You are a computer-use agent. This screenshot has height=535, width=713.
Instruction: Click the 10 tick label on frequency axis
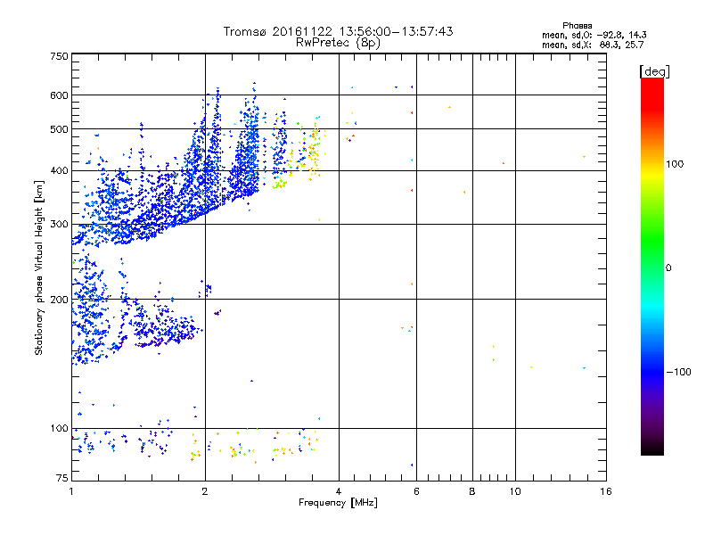pos(515,491)
